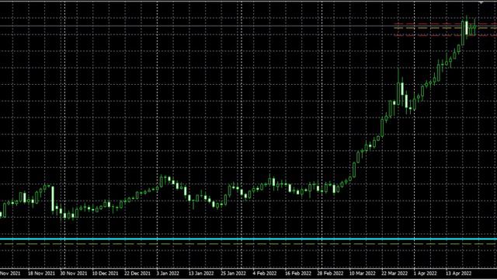Click the date label "3 Jan 2022"

coord(168,273)
